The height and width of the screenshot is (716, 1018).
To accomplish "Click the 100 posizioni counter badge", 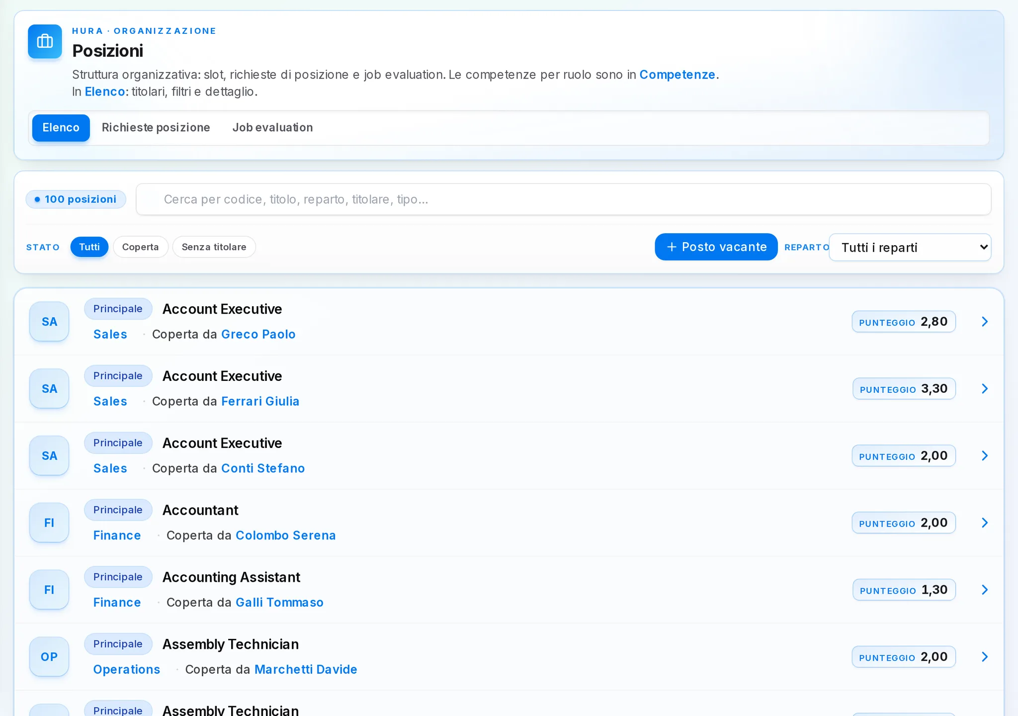I will pos(76,199).
